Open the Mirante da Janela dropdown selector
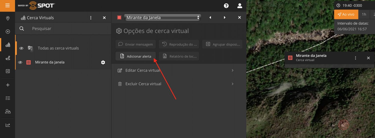The height and width of the screenshot is (138, 375). tap(162, 17)
